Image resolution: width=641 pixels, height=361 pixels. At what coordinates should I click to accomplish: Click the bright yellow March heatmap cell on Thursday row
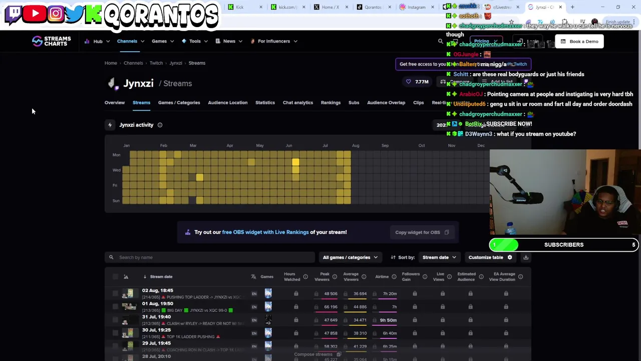[200, 177]
